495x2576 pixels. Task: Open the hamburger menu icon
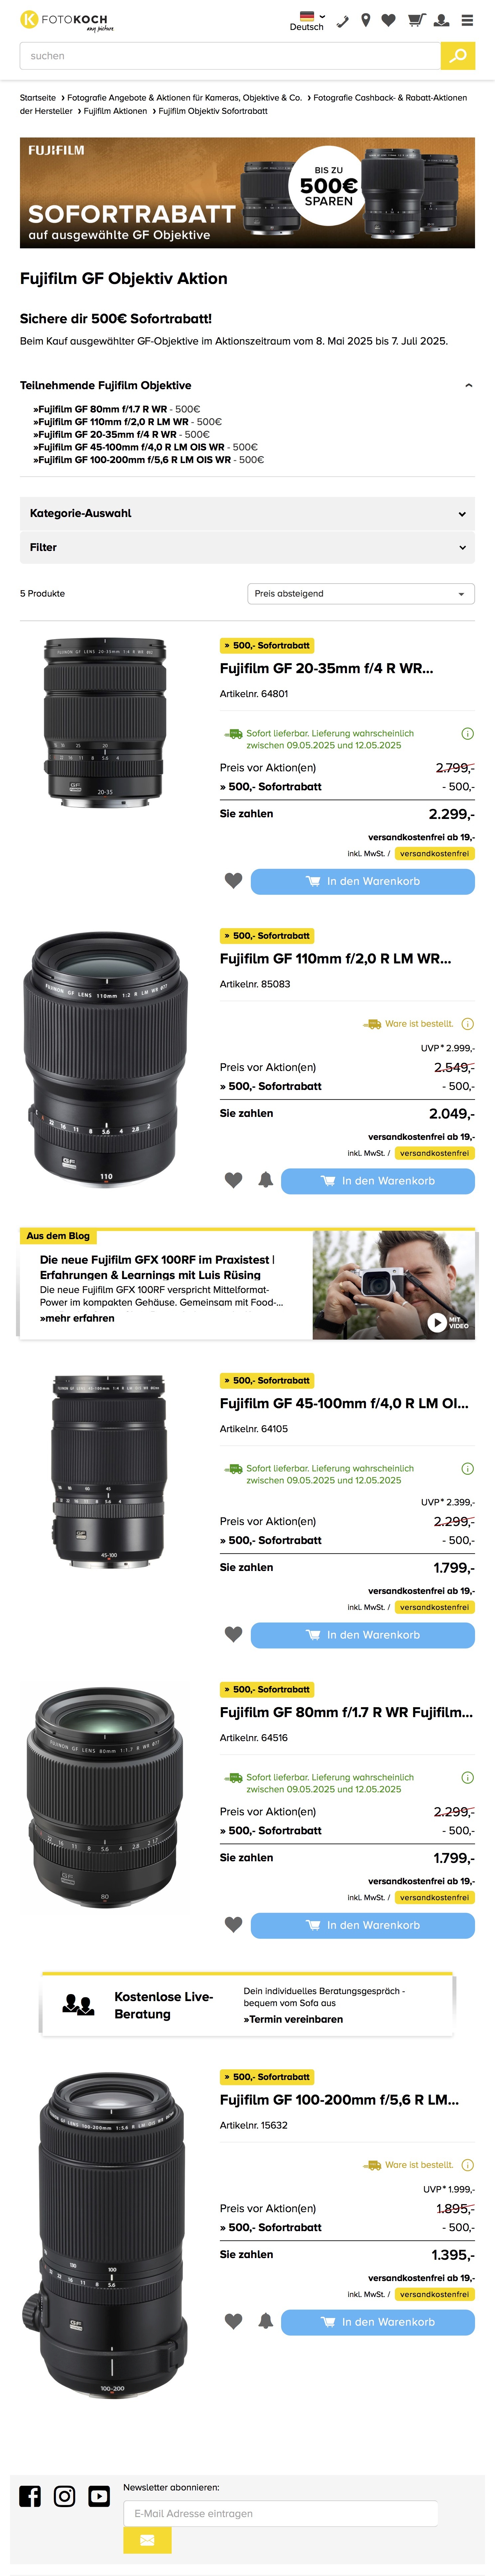(467, 20)
